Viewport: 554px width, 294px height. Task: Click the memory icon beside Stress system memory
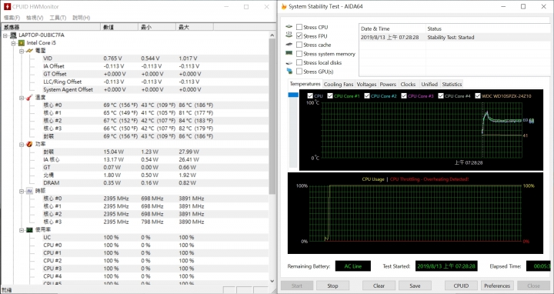289,53
